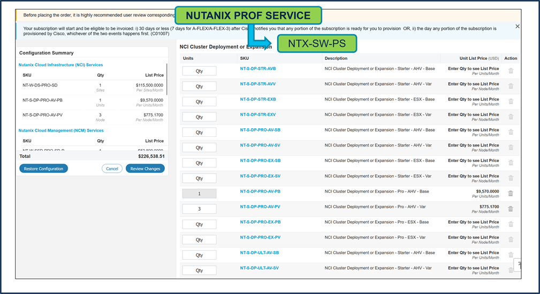Image resolution: width=540 pixels, height=294 pixels.
Task: Click Qty field for NT-S-DP-STR-EXB
Action: pyautogui.click(x=200, y=102)
